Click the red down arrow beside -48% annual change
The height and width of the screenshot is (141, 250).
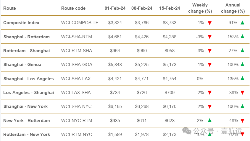click(242, 121)
